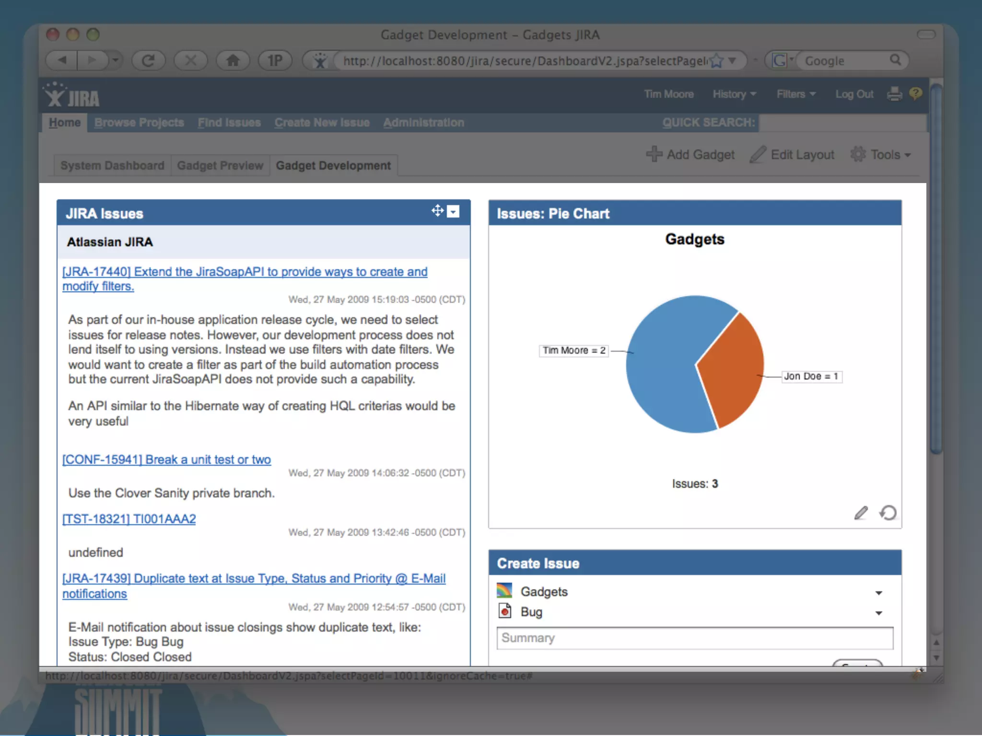982x736 pixels.
Task: Switch to the System Dashboard tab
Action: point(112,165)
